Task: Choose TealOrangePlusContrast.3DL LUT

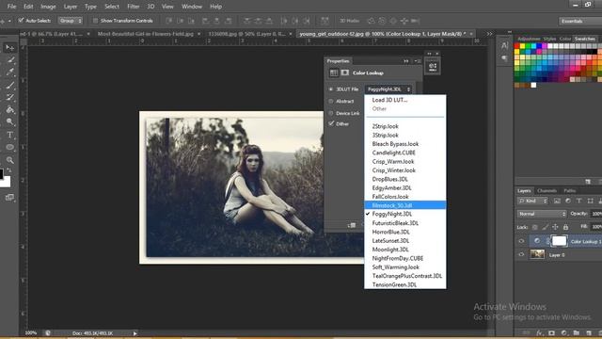Action: point(405,276)
